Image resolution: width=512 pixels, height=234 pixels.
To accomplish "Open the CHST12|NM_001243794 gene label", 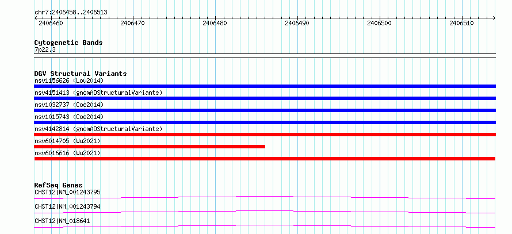I will (x=67, y=206).
